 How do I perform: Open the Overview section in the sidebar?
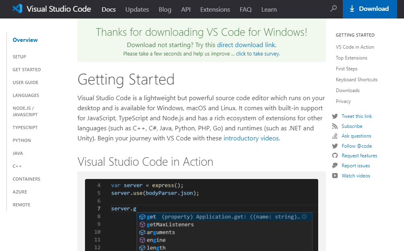coord(25,40)
